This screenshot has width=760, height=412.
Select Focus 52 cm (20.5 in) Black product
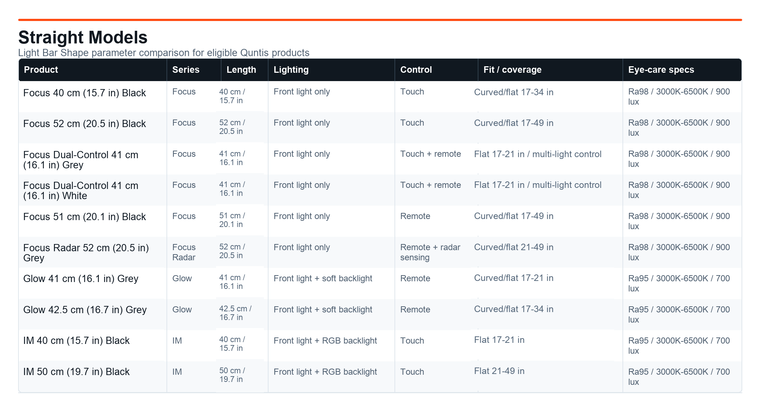point(85,124)
